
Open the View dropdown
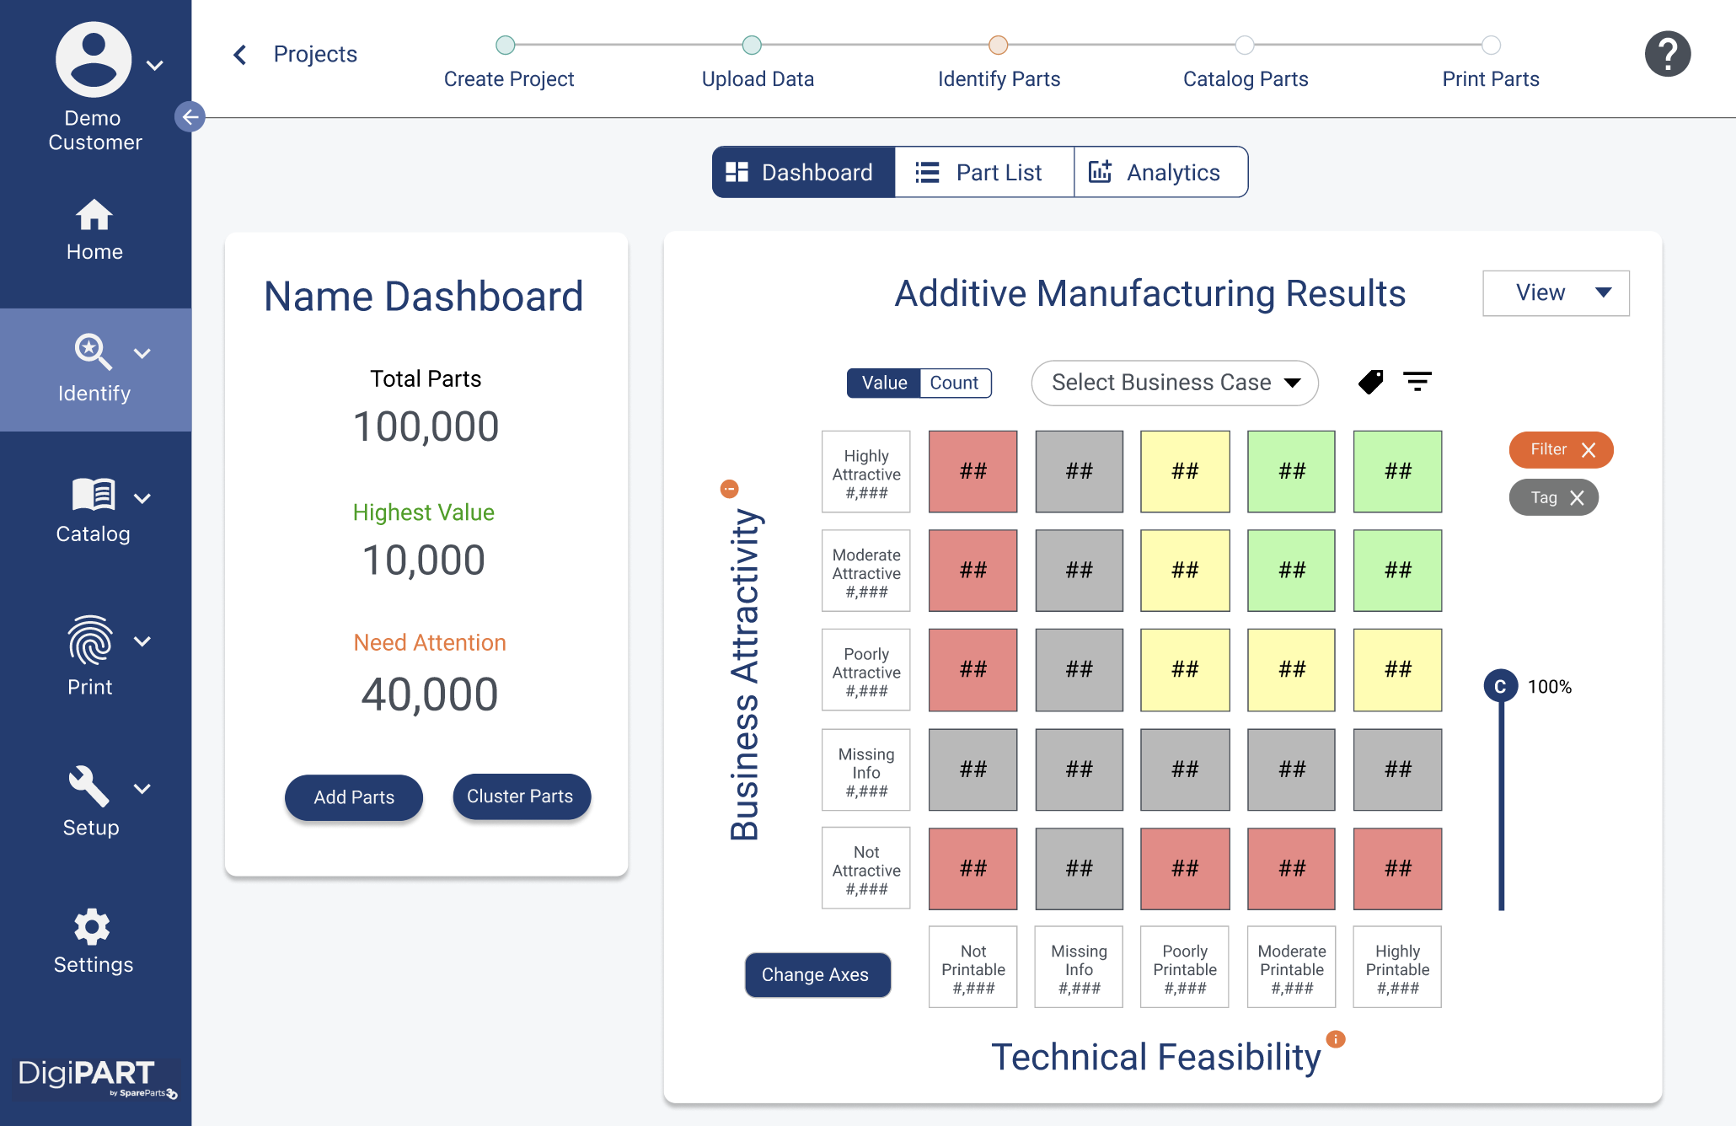pos(1555,292)
